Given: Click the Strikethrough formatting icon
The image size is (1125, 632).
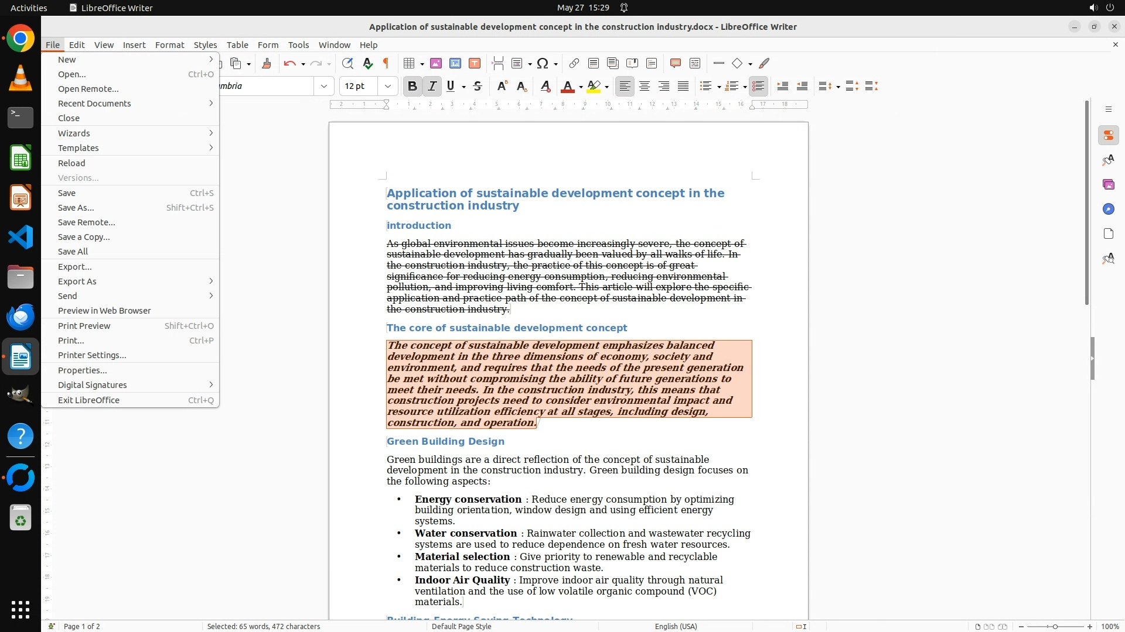Looking at the screenshot, I should [x=478, y=87].
